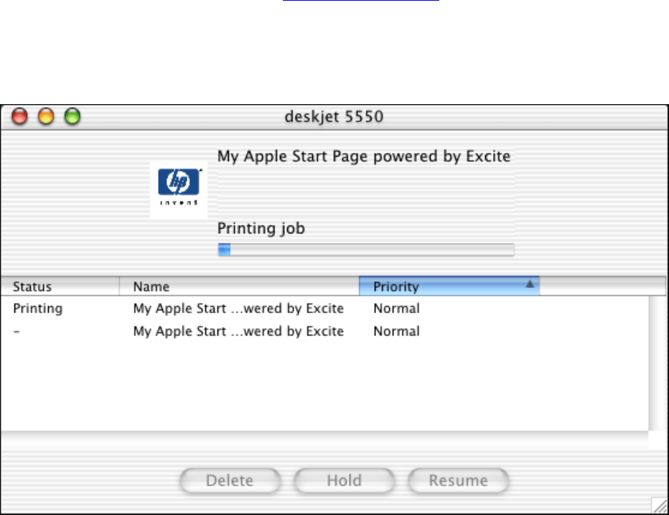Image resolution: width=669 pixels, height=515 pixels.
Task: Minimize window with yellow button
Action: (x=46, y=116)
